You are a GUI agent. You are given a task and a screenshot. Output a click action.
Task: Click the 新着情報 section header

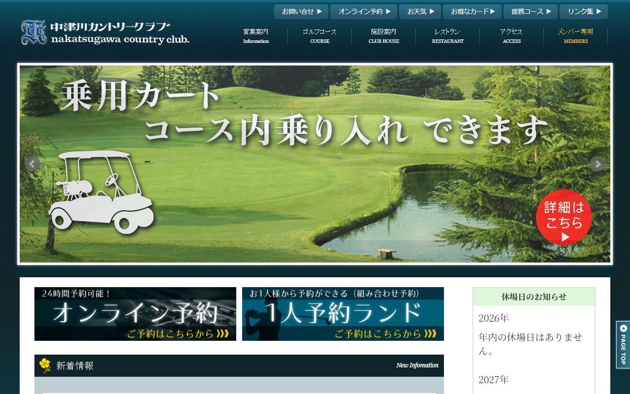click(x=239, y=365)
